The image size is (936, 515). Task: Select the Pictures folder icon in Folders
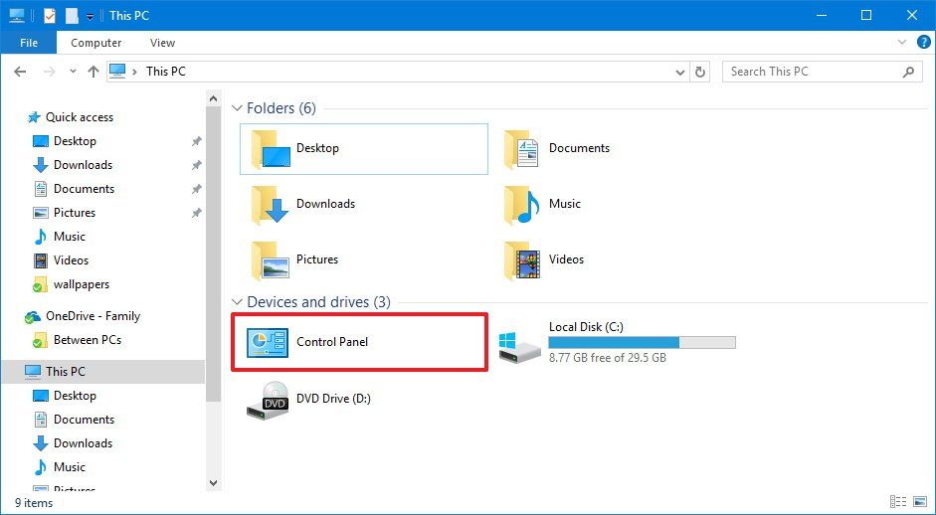pos(271,260)
